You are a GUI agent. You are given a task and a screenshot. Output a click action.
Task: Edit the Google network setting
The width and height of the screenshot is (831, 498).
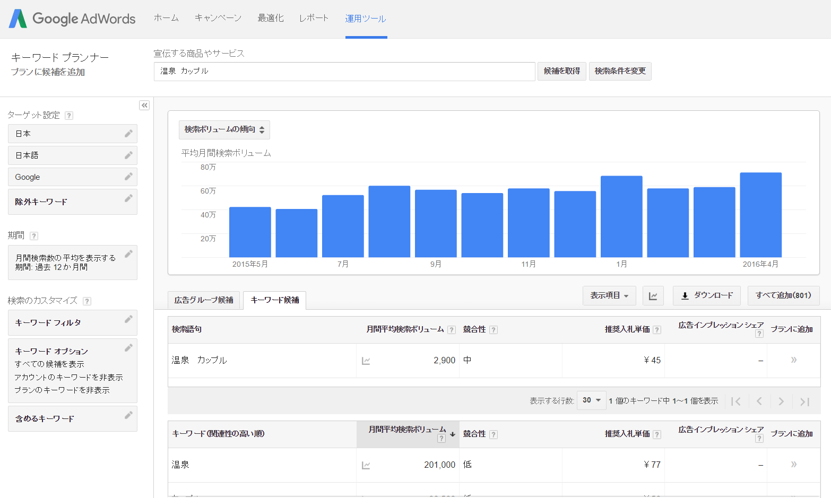tap(128, 177)
